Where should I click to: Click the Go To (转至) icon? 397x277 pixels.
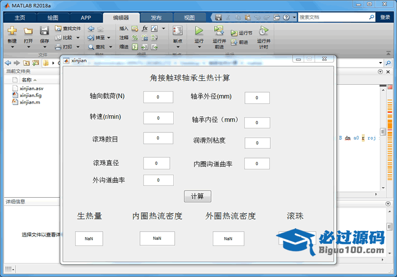tap(91, 38)
